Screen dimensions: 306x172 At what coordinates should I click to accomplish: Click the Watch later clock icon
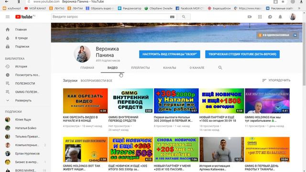(8, 75)
